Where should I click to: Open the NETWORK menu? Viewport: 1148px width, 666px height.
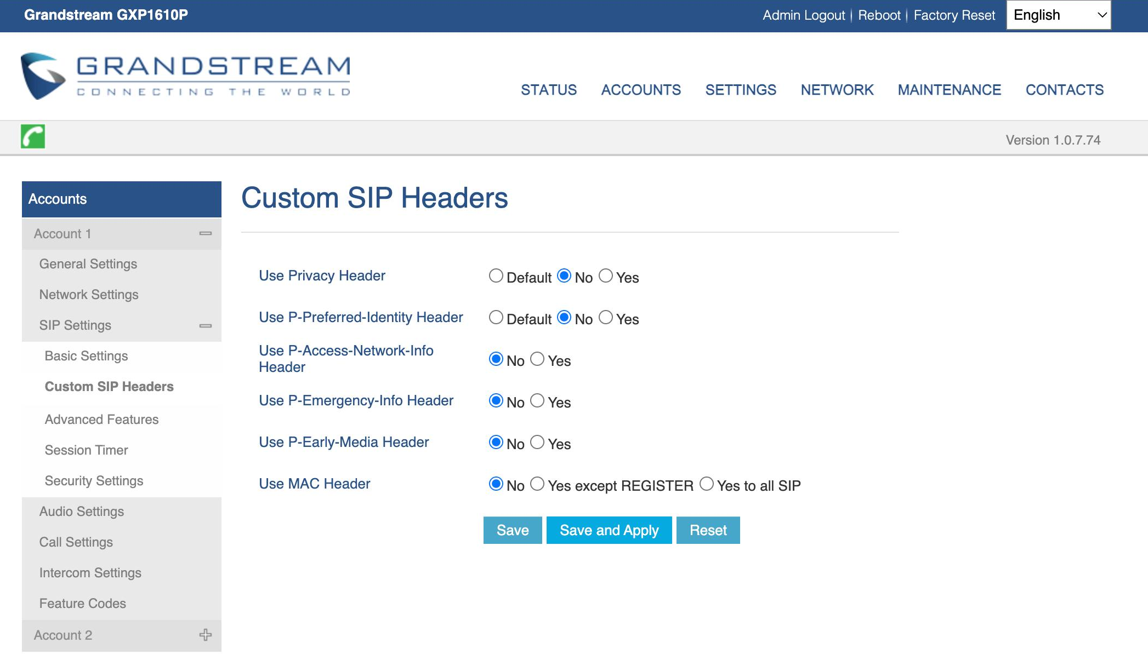pos(837,90)
